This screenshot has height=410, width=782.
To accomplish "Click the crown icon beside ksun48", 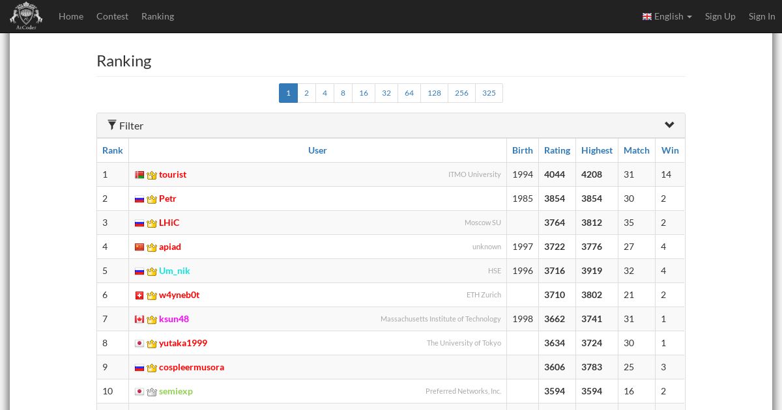I will [152, 320].
